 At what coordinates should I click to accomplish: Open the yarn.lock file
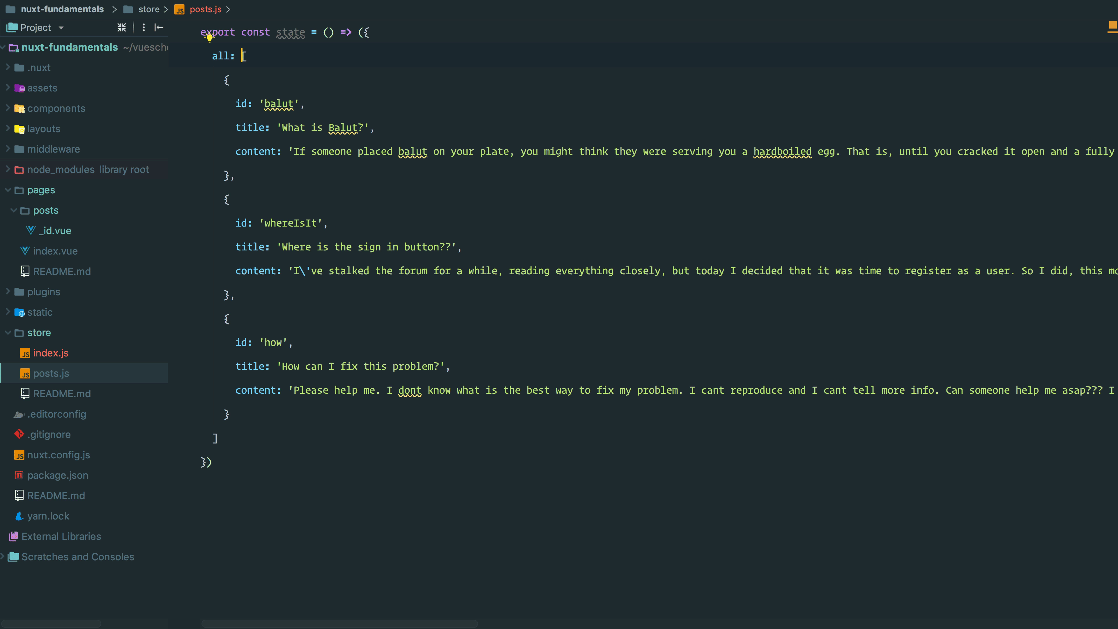(48, 516)
